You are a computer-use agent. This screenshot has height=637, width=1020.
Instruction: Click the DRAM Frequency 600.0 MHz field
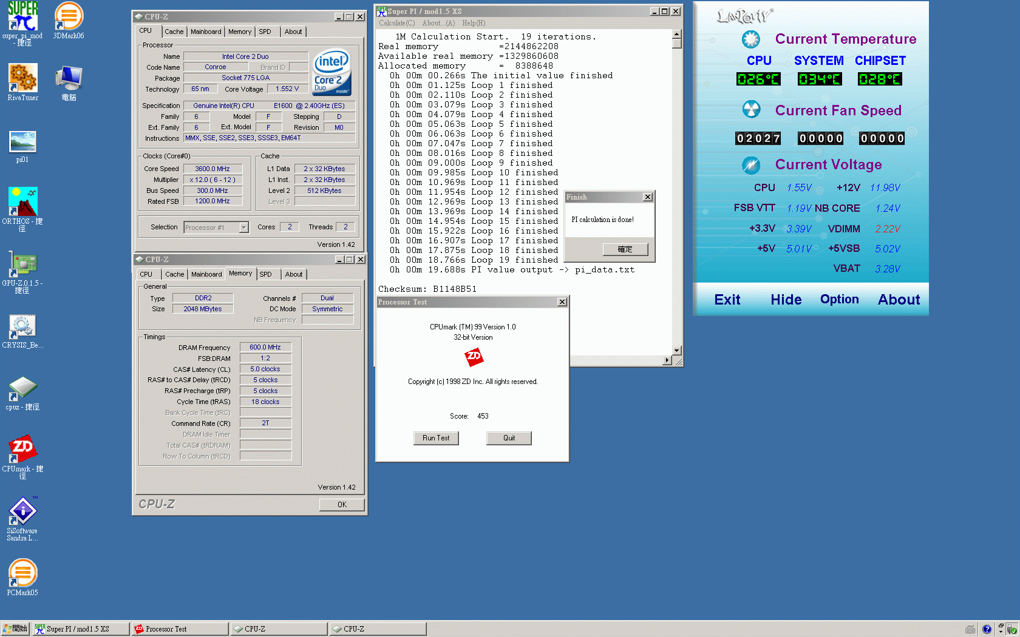pos(265,347)
